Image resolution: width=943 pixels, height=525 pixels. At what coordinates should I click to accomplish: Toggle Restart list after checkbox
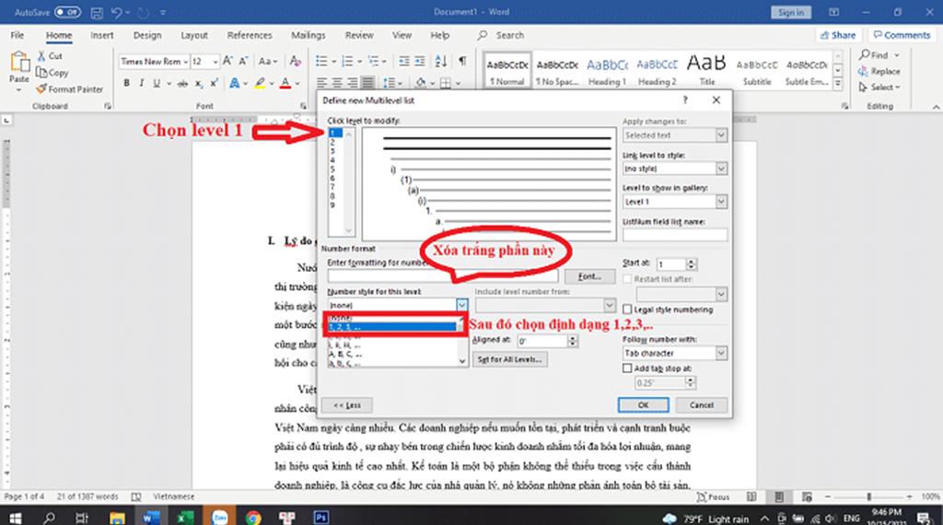click(627, 279)
